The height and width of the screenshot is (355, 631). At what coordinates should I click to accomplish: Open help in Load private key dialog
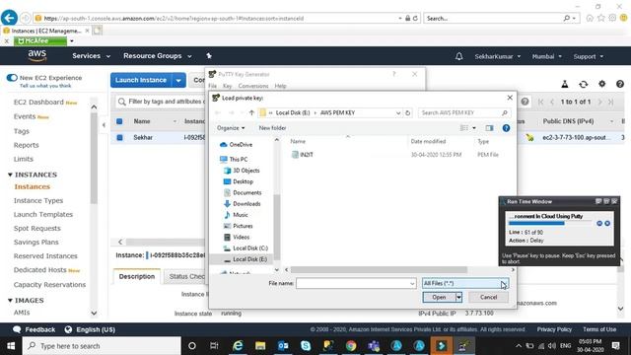tap(506, 128)
